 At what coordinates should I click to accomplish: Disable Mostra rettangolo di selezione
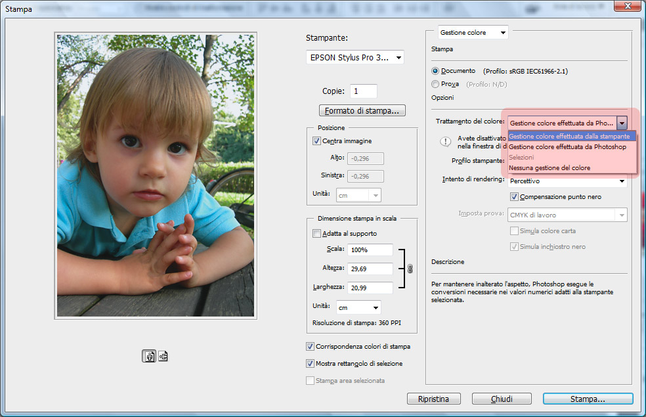[x=311, y=363]
